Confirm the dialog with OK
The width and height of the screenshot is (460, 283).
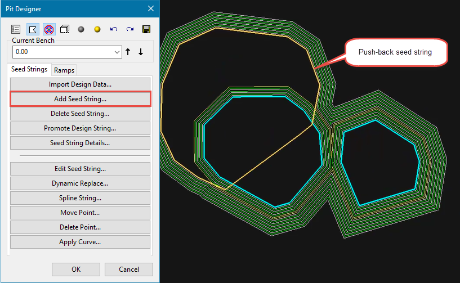(76, 269)
